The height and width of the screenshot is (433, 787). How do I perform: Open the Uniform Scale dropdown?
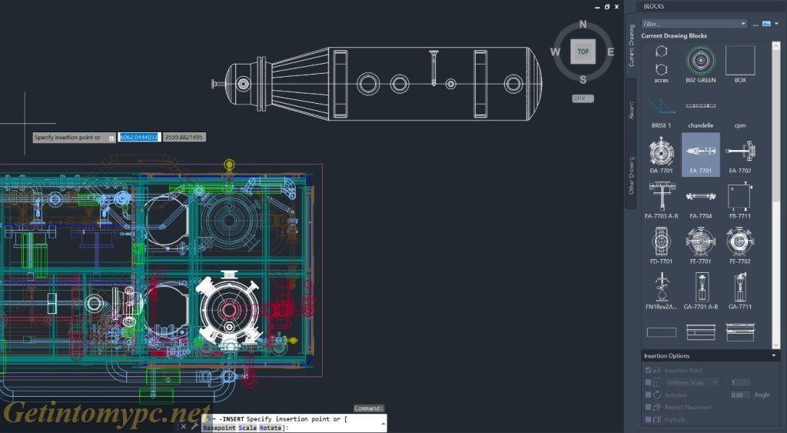click(692, 382)
